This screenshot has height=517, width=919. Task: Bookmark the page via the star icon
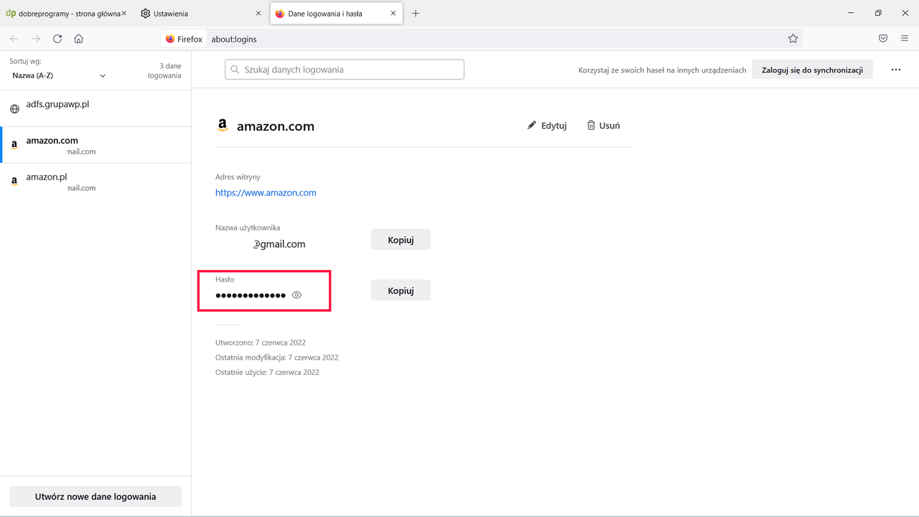pos(793,39)
